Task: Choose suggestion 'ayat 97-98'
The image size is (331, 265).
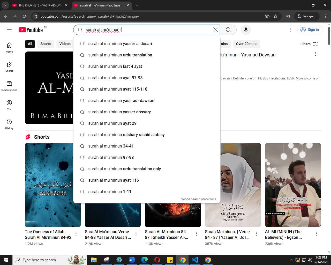Action: coord(147,78)
